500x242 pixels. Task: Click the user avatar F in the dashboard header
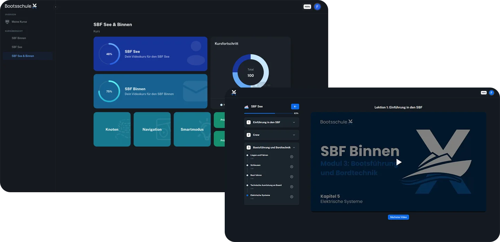pyautogui.click(x=317, y=7)
